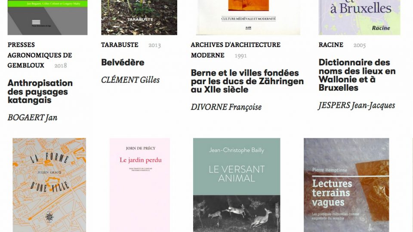Open Dictionnaire des noms des lieux title

click(x=357, y=75)
